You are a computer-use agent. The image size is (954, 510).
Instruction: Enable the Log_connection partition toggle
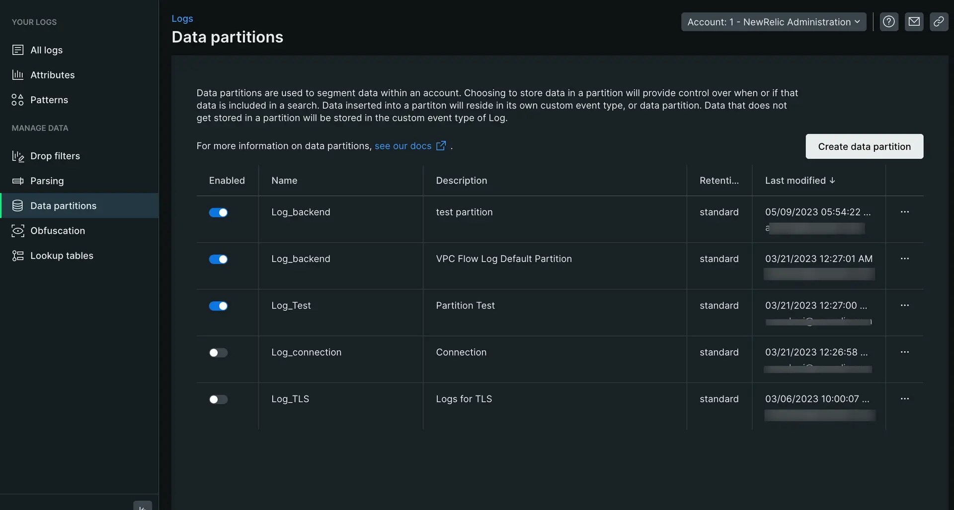coord(218,353)
